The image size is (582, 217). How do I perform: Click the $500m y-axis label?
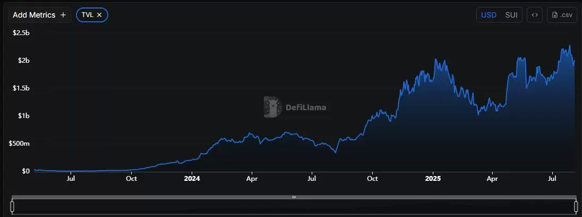(19, 144)
